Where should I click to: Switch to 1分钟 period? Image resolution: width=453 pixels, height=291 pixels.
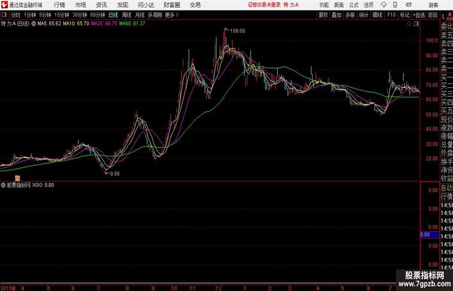[x=30, y=15]
